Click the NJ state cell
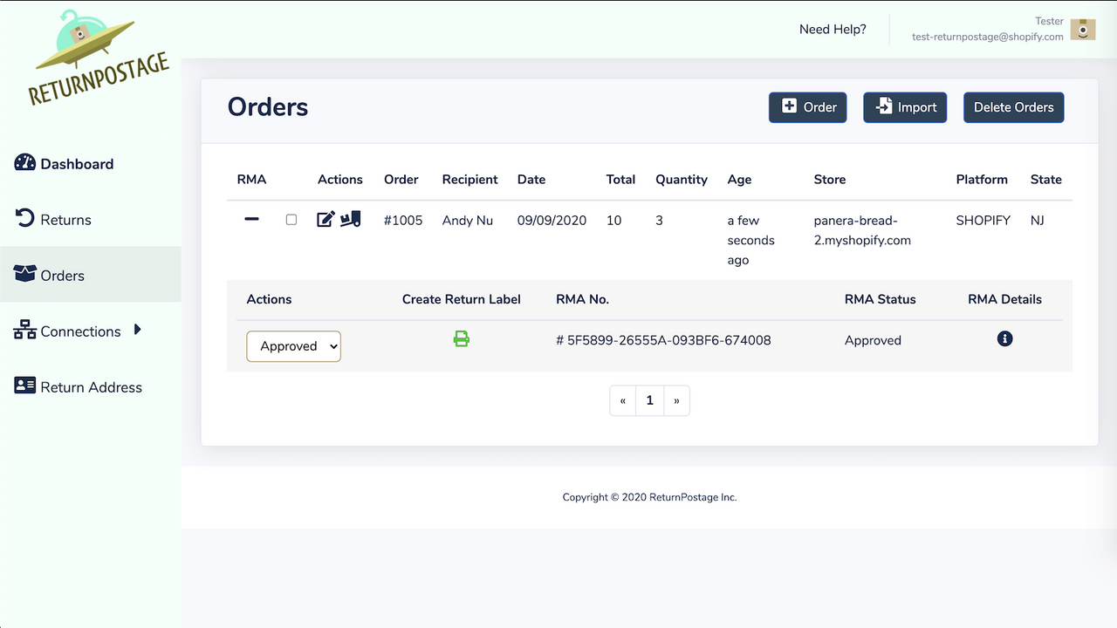 coord(1037,220)
